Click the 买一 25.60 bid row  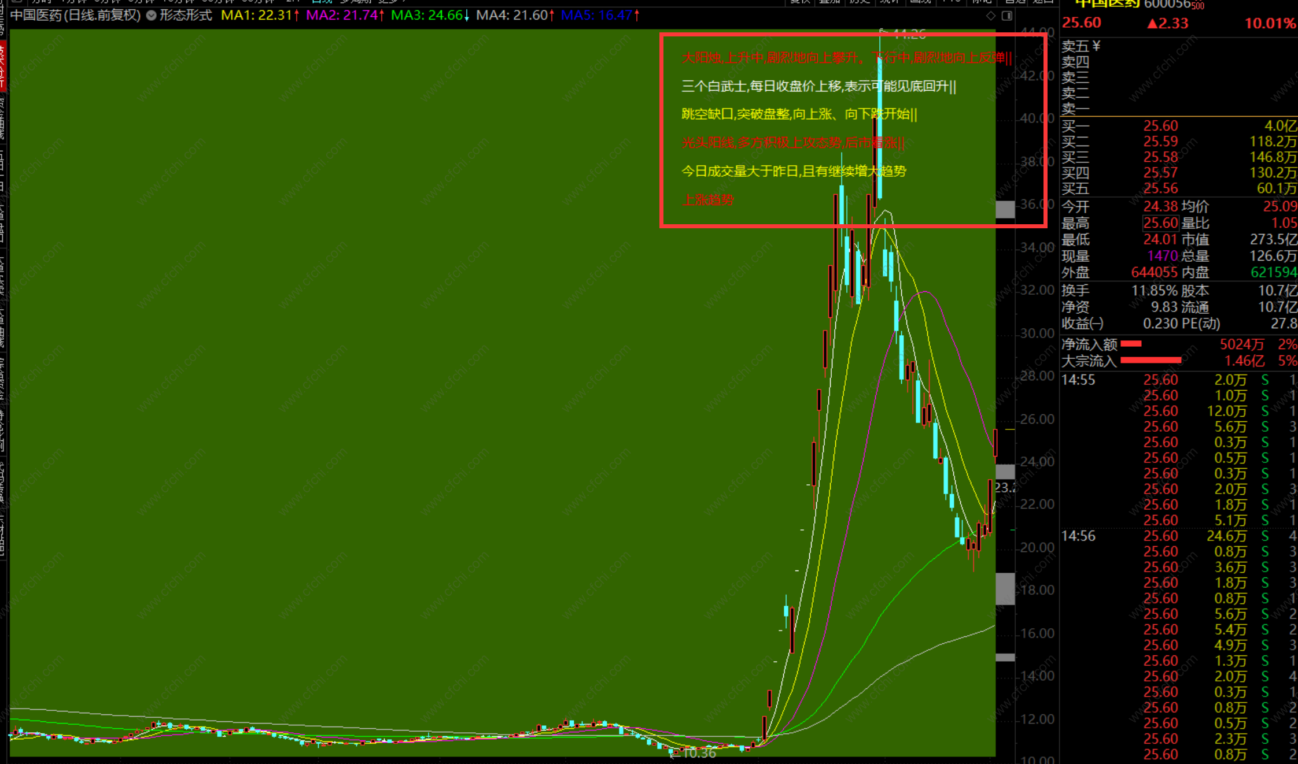(x=1160, y=126)
